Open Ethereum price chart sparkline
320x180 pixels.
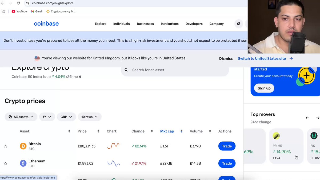pyautogui.click(x=113, y=163)
